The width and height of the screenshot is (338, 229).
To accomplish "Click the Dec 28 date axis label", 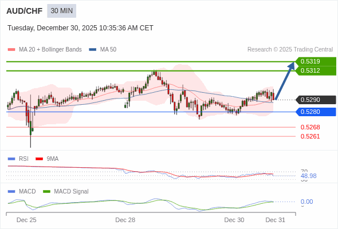I will 125,220.
